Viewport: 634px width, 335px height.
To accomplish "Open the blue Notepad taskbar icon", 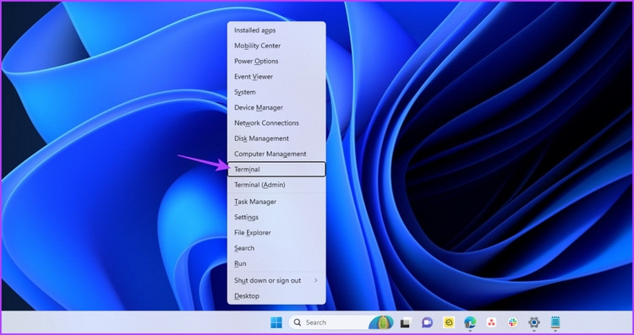I will tap(555, 322).
